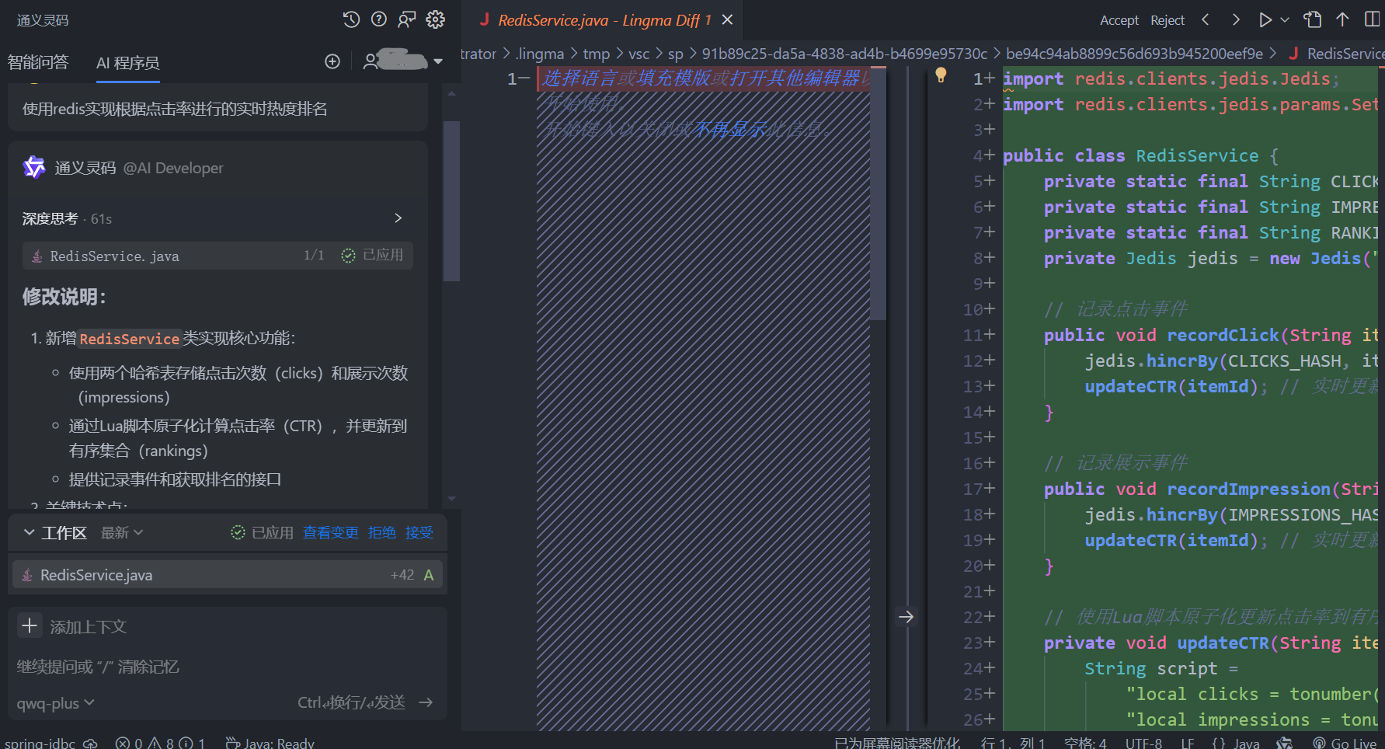Open the 最新 version dropdown

coord(122,532)
